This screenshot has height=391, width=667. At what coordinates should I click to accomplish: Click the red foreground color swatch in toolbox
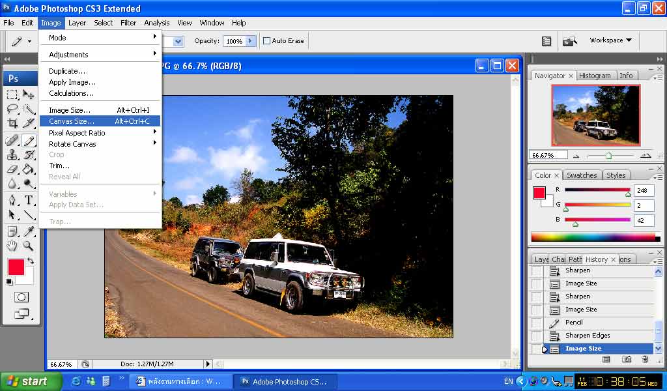click(x=16, y=267)
